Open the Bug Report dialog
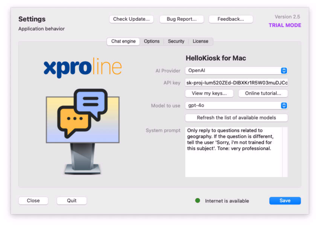This screenshot has width=318, height=225. point(182,19)
